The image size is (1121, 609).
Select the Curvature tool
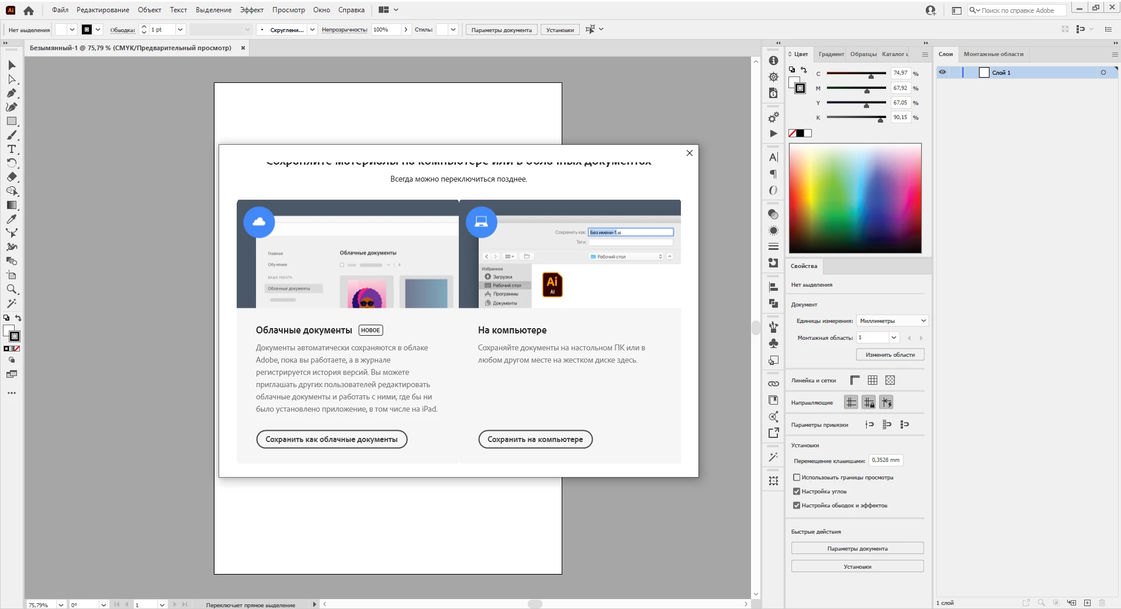[12, 107]
